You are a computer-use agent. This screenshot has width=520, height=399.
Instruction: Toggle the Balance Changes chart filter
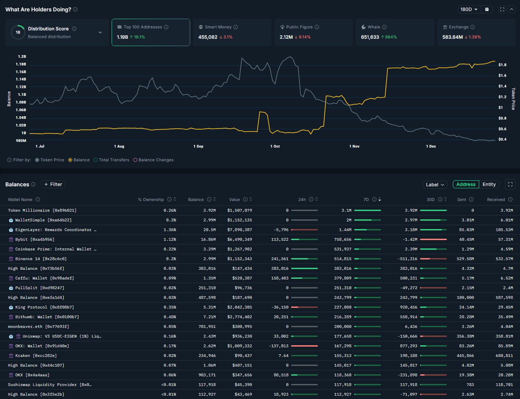[153, 160]
